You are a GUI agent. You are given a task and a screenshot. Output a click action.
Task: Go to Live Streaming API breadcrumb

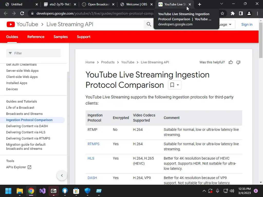pyautogui.click(x=155, y=62)
